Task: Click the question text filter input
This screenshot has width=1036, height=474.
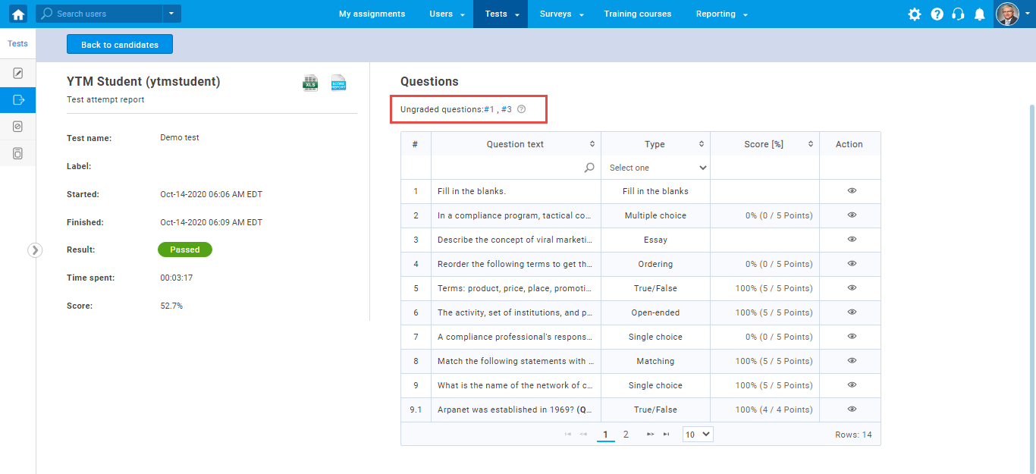Action: tap(510, 168)
